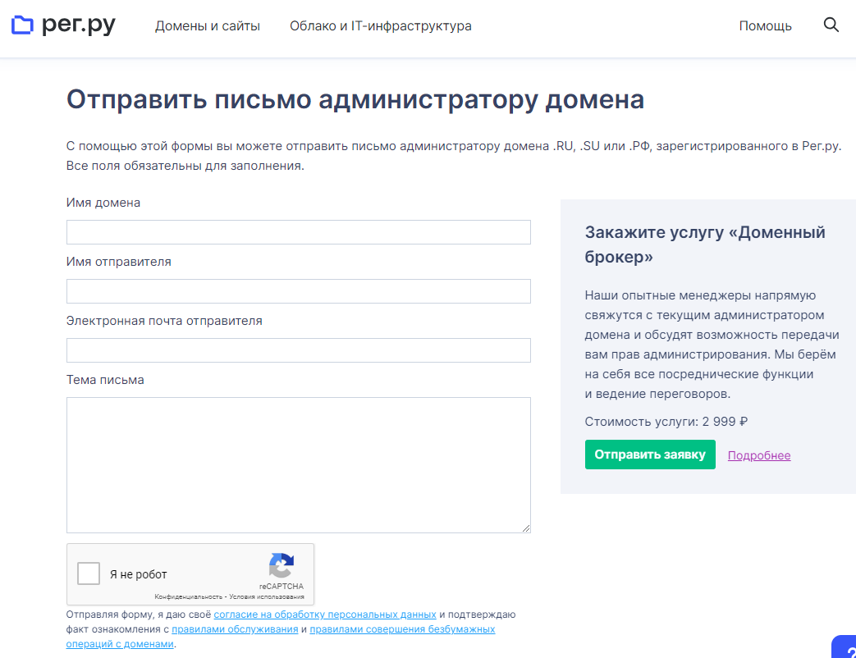The width and height of the screenshot is (856, 658).
Task: Focus the 'Имя домена' input field
Action: coord(299,232)
